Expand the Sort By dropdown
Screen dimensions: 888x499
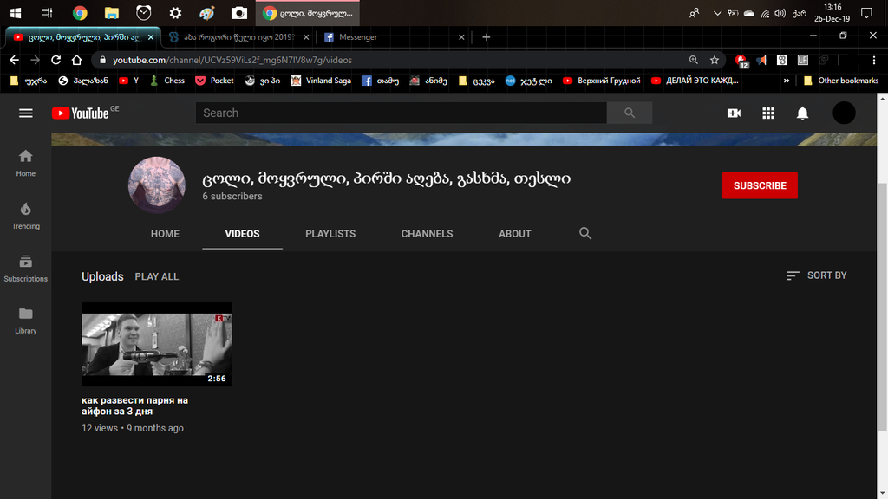click(816, 275)
